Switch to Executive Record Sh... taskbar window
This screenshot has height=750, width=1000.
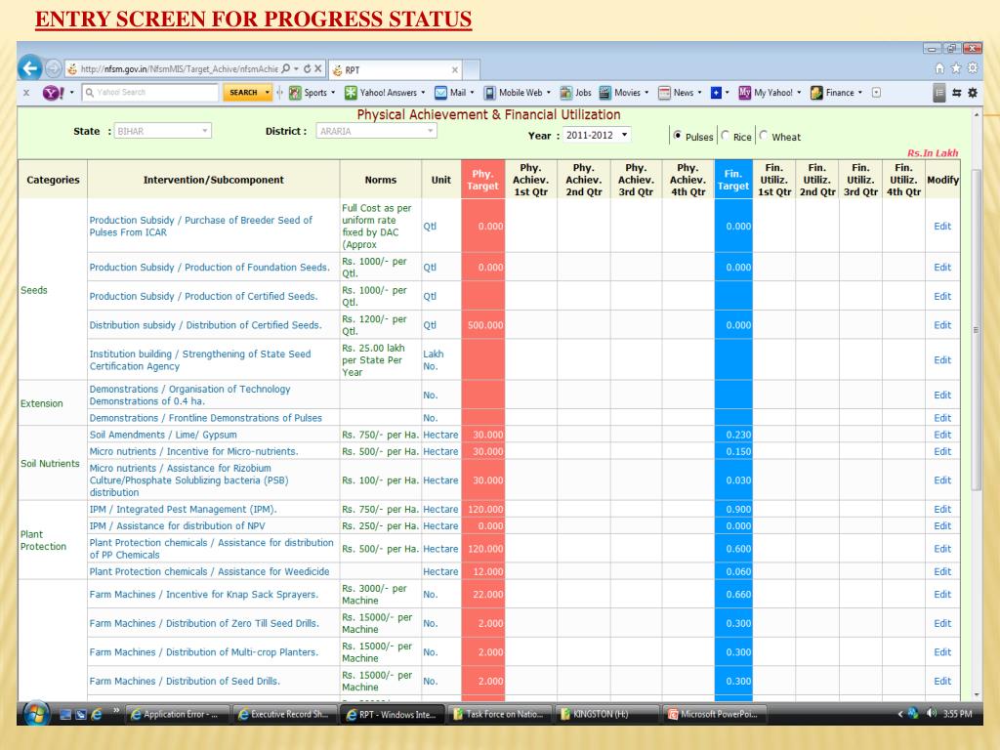(284, 714)
